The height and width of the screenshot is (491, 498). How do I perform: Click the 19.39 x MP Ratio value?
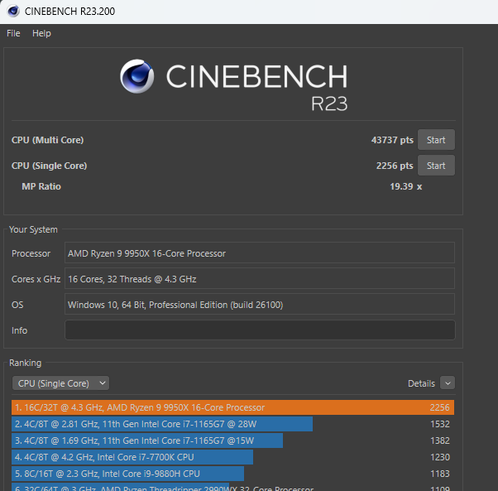[x=406, y=186]
